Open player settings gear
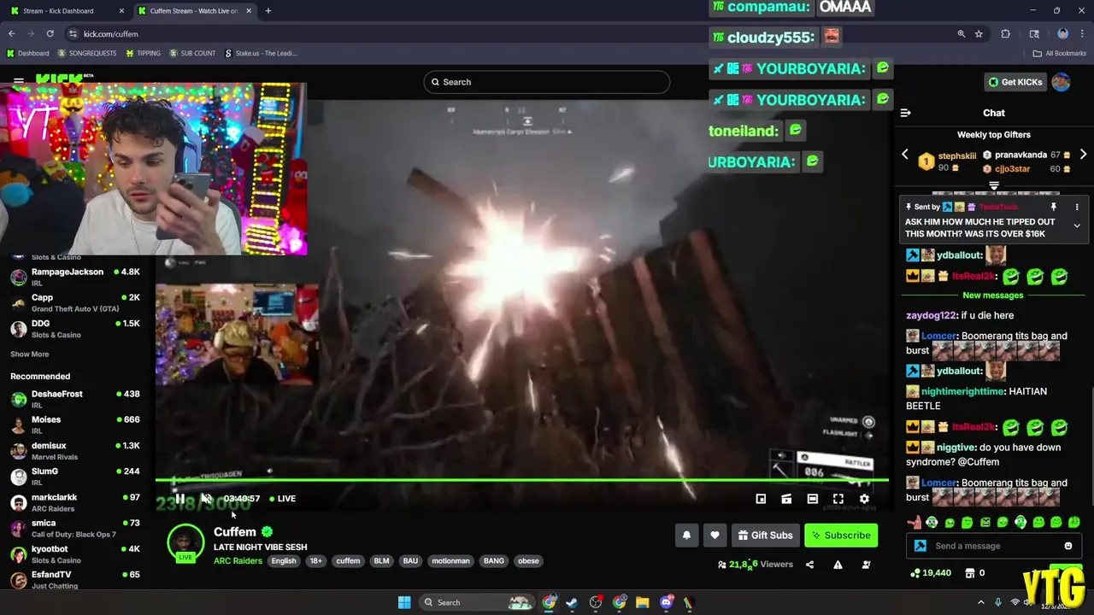The width and height of the screenshot is (1094, 615). [864, 499]
